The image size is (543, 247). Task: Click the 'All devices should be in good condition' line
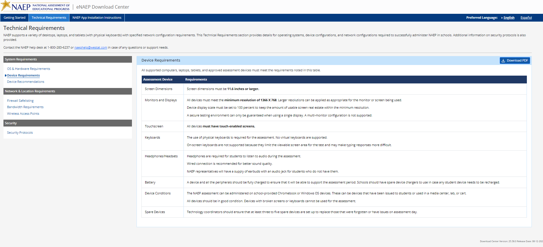tap(271, 201)
